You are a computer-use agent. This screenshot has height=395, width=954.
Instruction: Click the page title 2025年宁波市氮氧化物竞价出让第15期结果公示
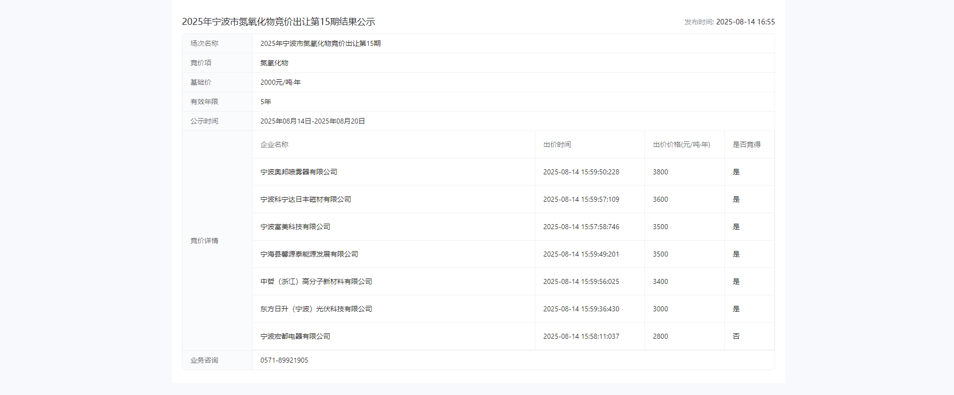[278, 22]
